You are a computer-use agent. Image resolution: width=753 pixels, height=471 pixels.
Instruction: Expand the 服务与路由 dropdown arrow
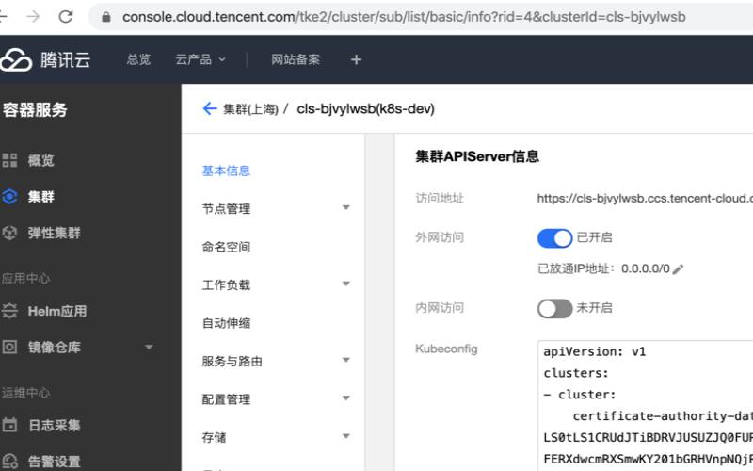click(345, 360)
